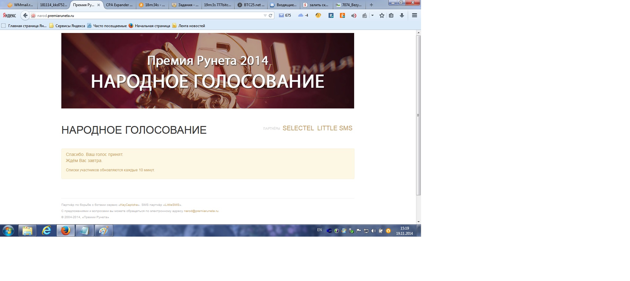The height and width of the screenshot is (281, 630).
Task: Open the notepad app in the taskbar
Action: point(85,230)
